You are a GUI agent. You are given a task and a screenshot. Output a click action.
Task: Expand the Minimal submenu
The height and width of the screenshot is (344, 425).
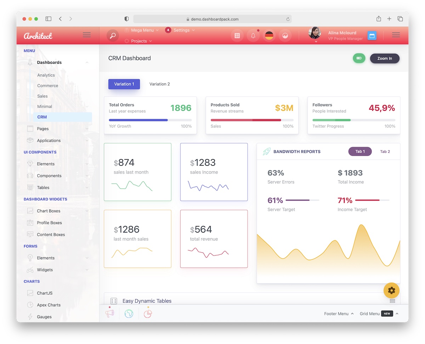(87, 107)
